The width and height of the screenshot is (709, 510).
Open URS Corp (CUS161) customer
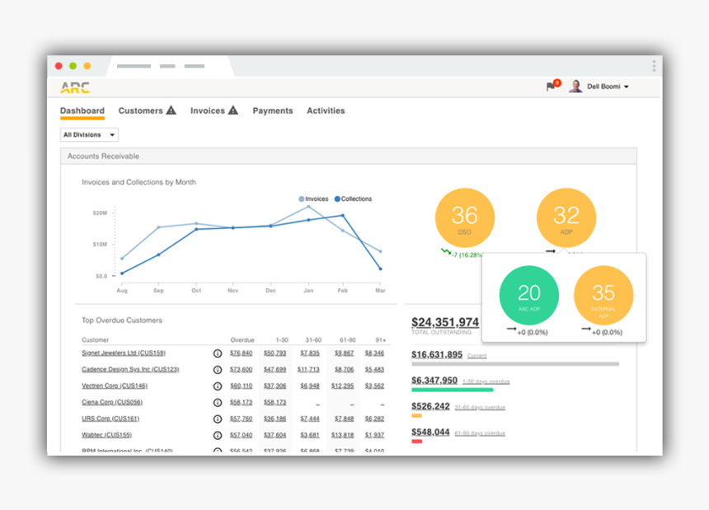point(110,419)
